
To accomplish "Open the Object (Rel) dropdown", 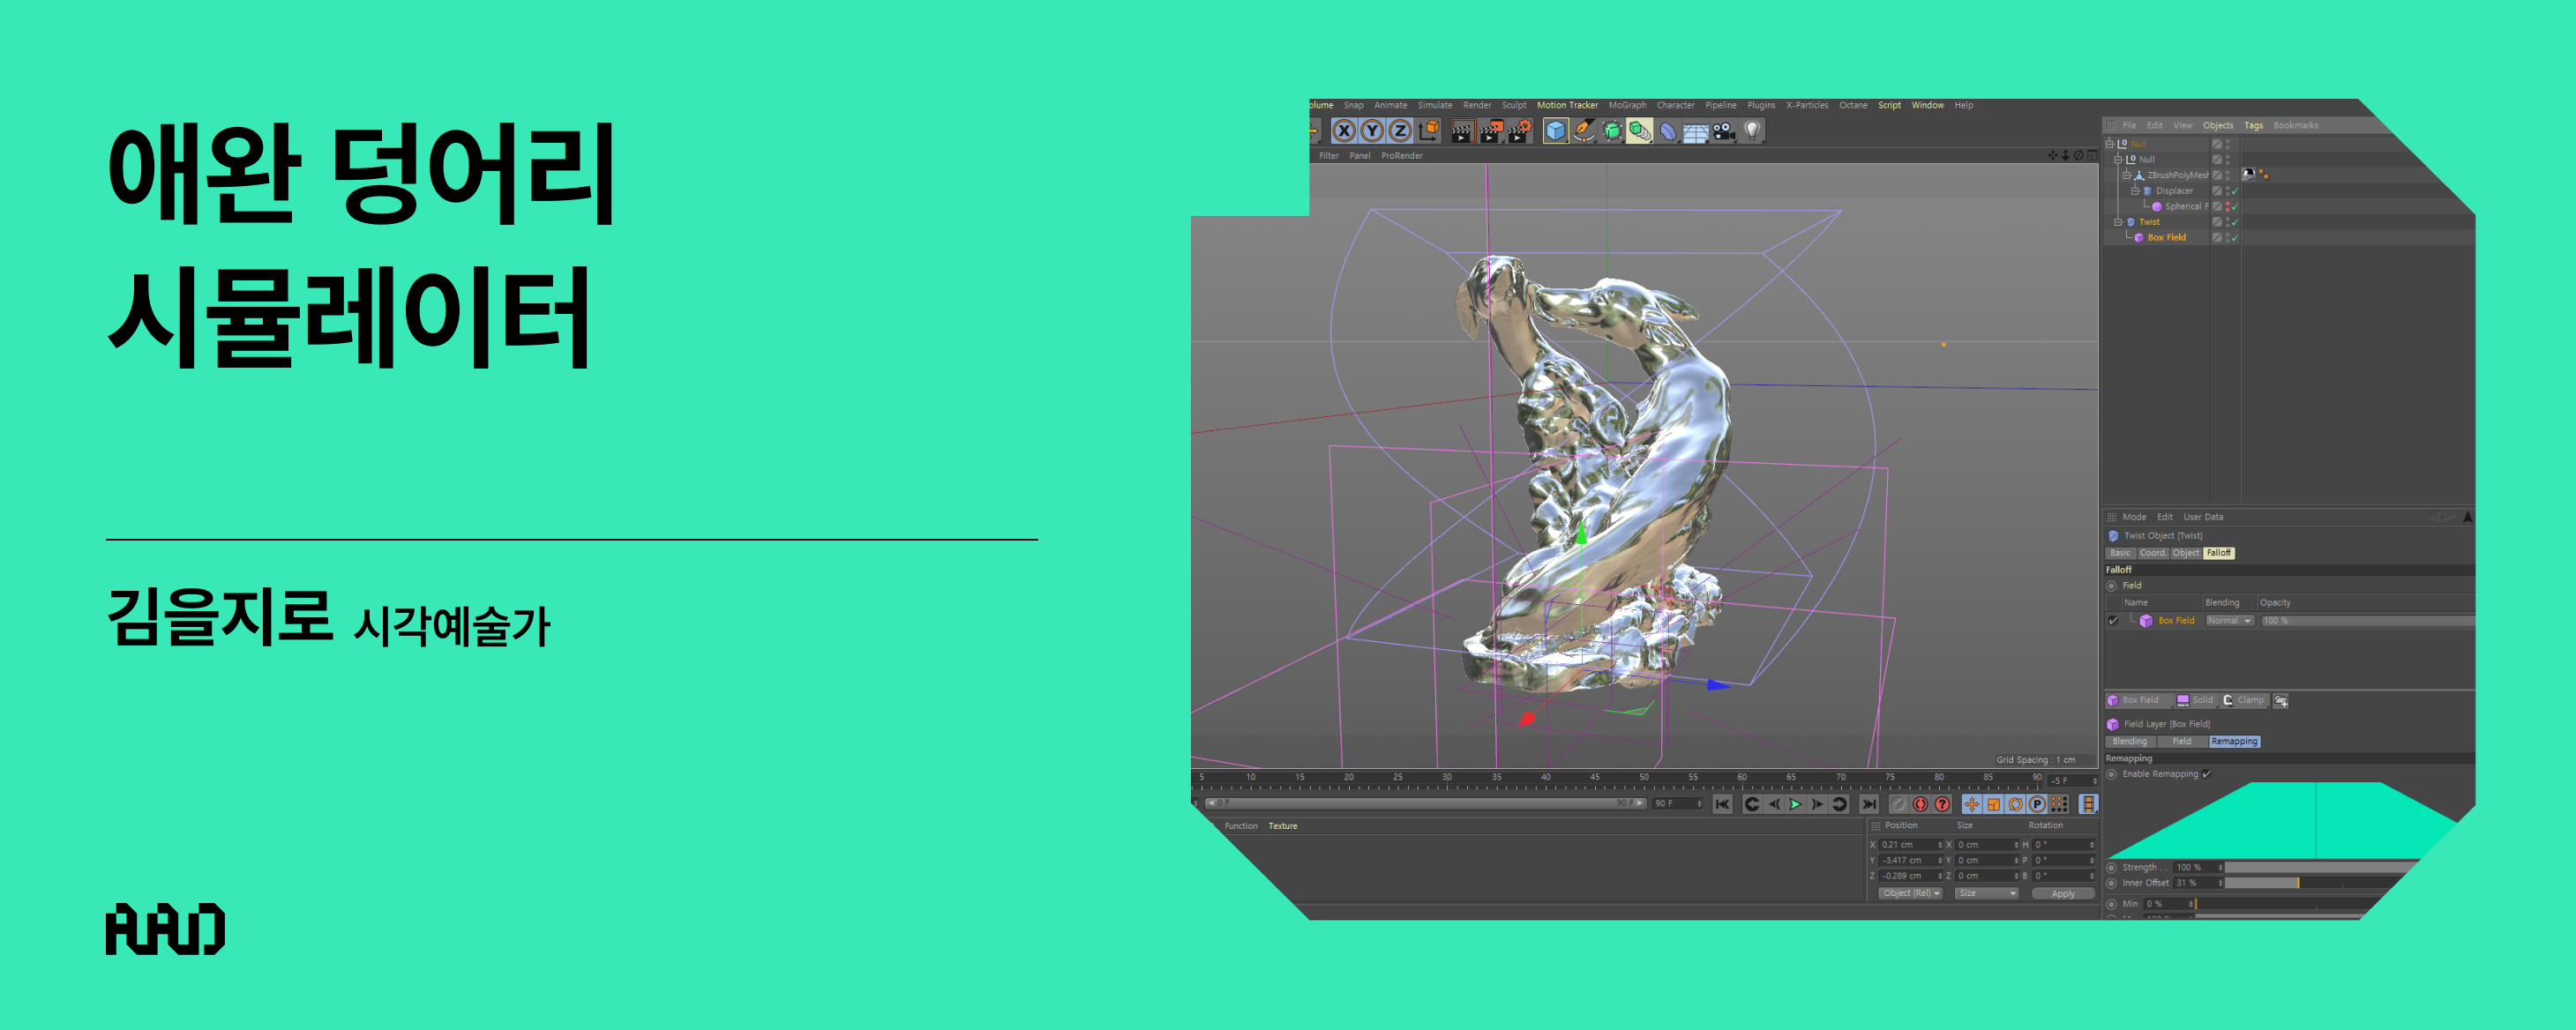I will coord(1909,893).
